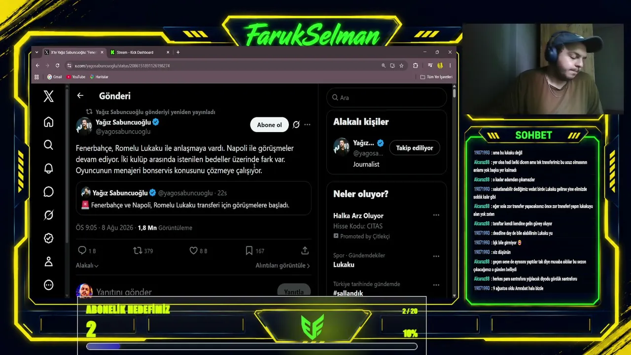The width and height of the screenshot is (631, 355).
Task: Open Messages chat bubble in X sidebar
Action: (x=48, y=192)
